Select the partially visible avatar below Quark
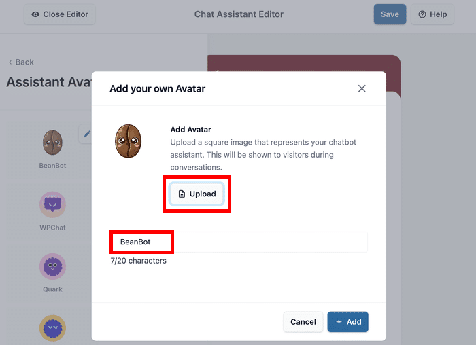This screenshot has height=345, width=476. click(52, 329)
